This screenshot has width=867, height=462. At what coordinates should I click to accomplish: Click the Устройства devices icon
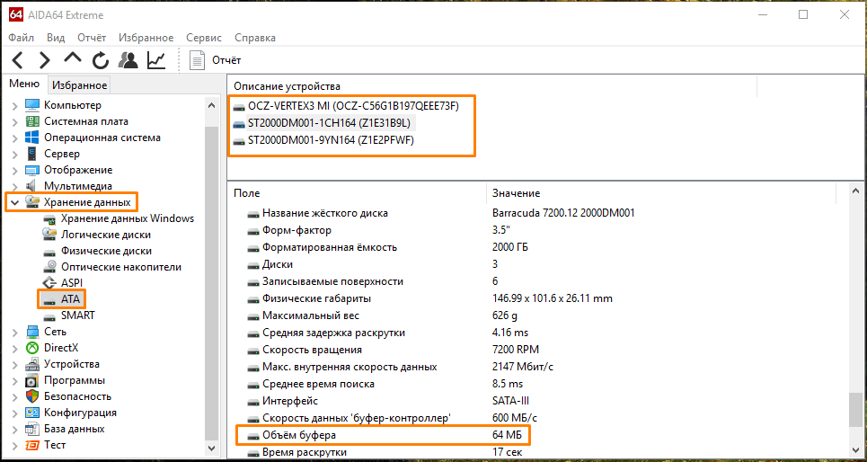pyautogui.click(x=32, y=364)
